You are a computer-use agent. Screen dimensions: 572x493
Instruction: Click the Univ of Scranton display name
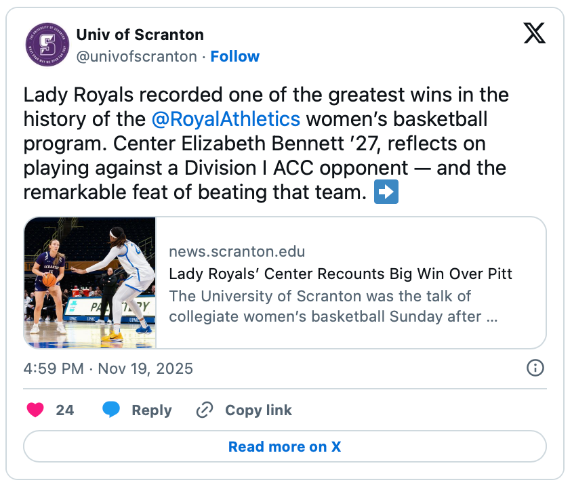click(140, 35)
